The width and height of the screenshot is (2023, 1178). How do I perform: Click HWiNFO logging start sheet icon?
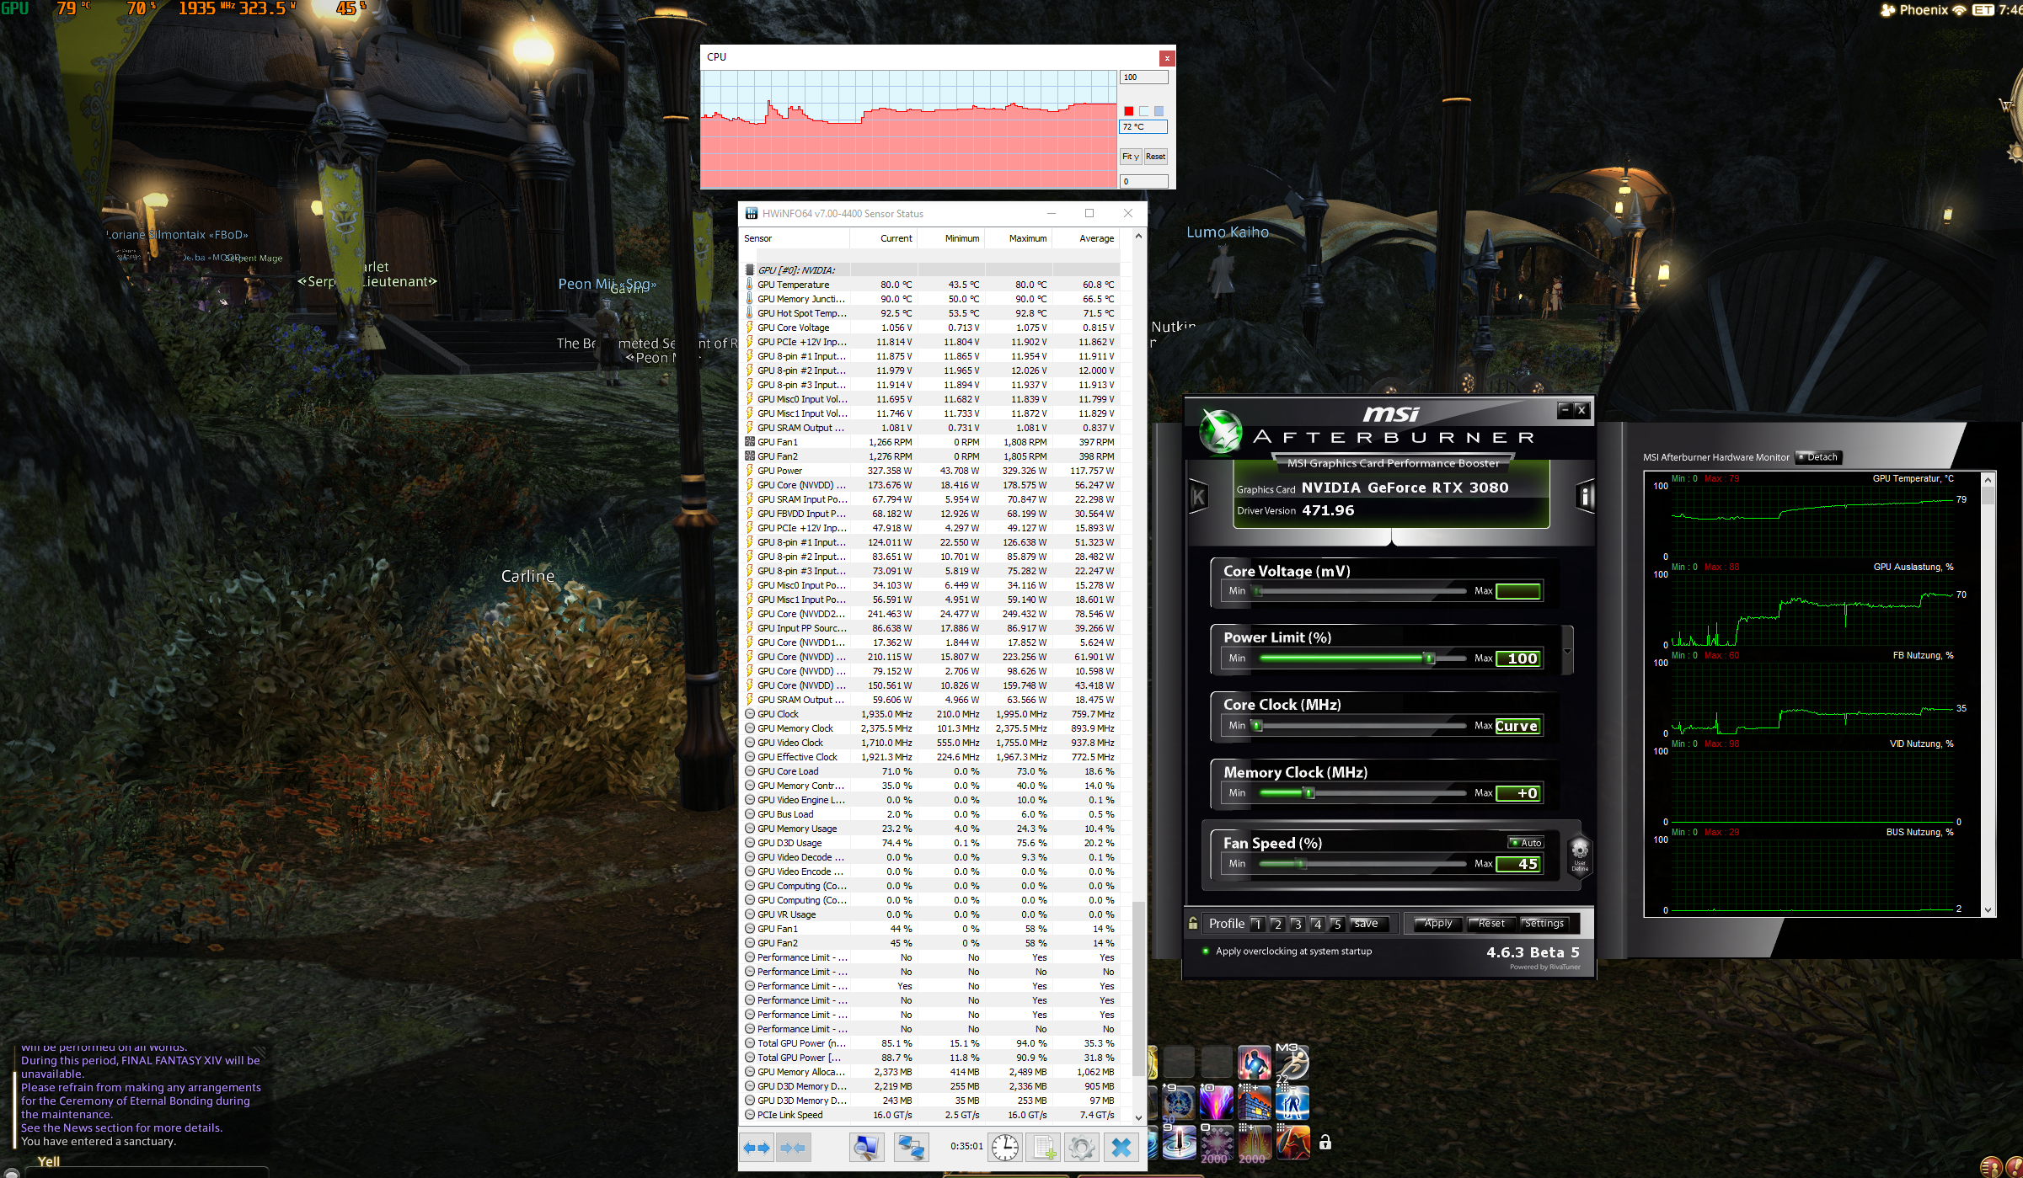point(1044,1147)
